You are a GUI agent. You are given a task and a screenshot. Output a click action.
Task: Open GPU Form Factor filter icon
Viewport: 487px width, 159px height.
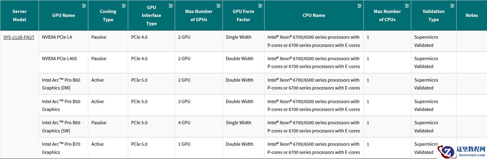point(260,6)
